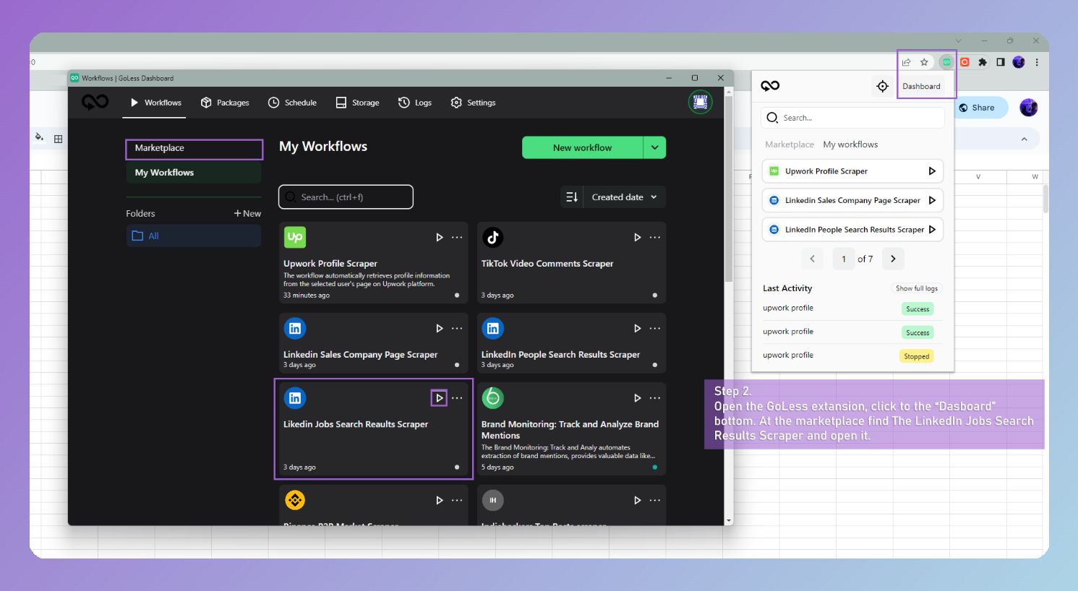Open more options for Linkedin Sales Company Page card
Screen dimensions: 1078x591
tap(457, 328)
